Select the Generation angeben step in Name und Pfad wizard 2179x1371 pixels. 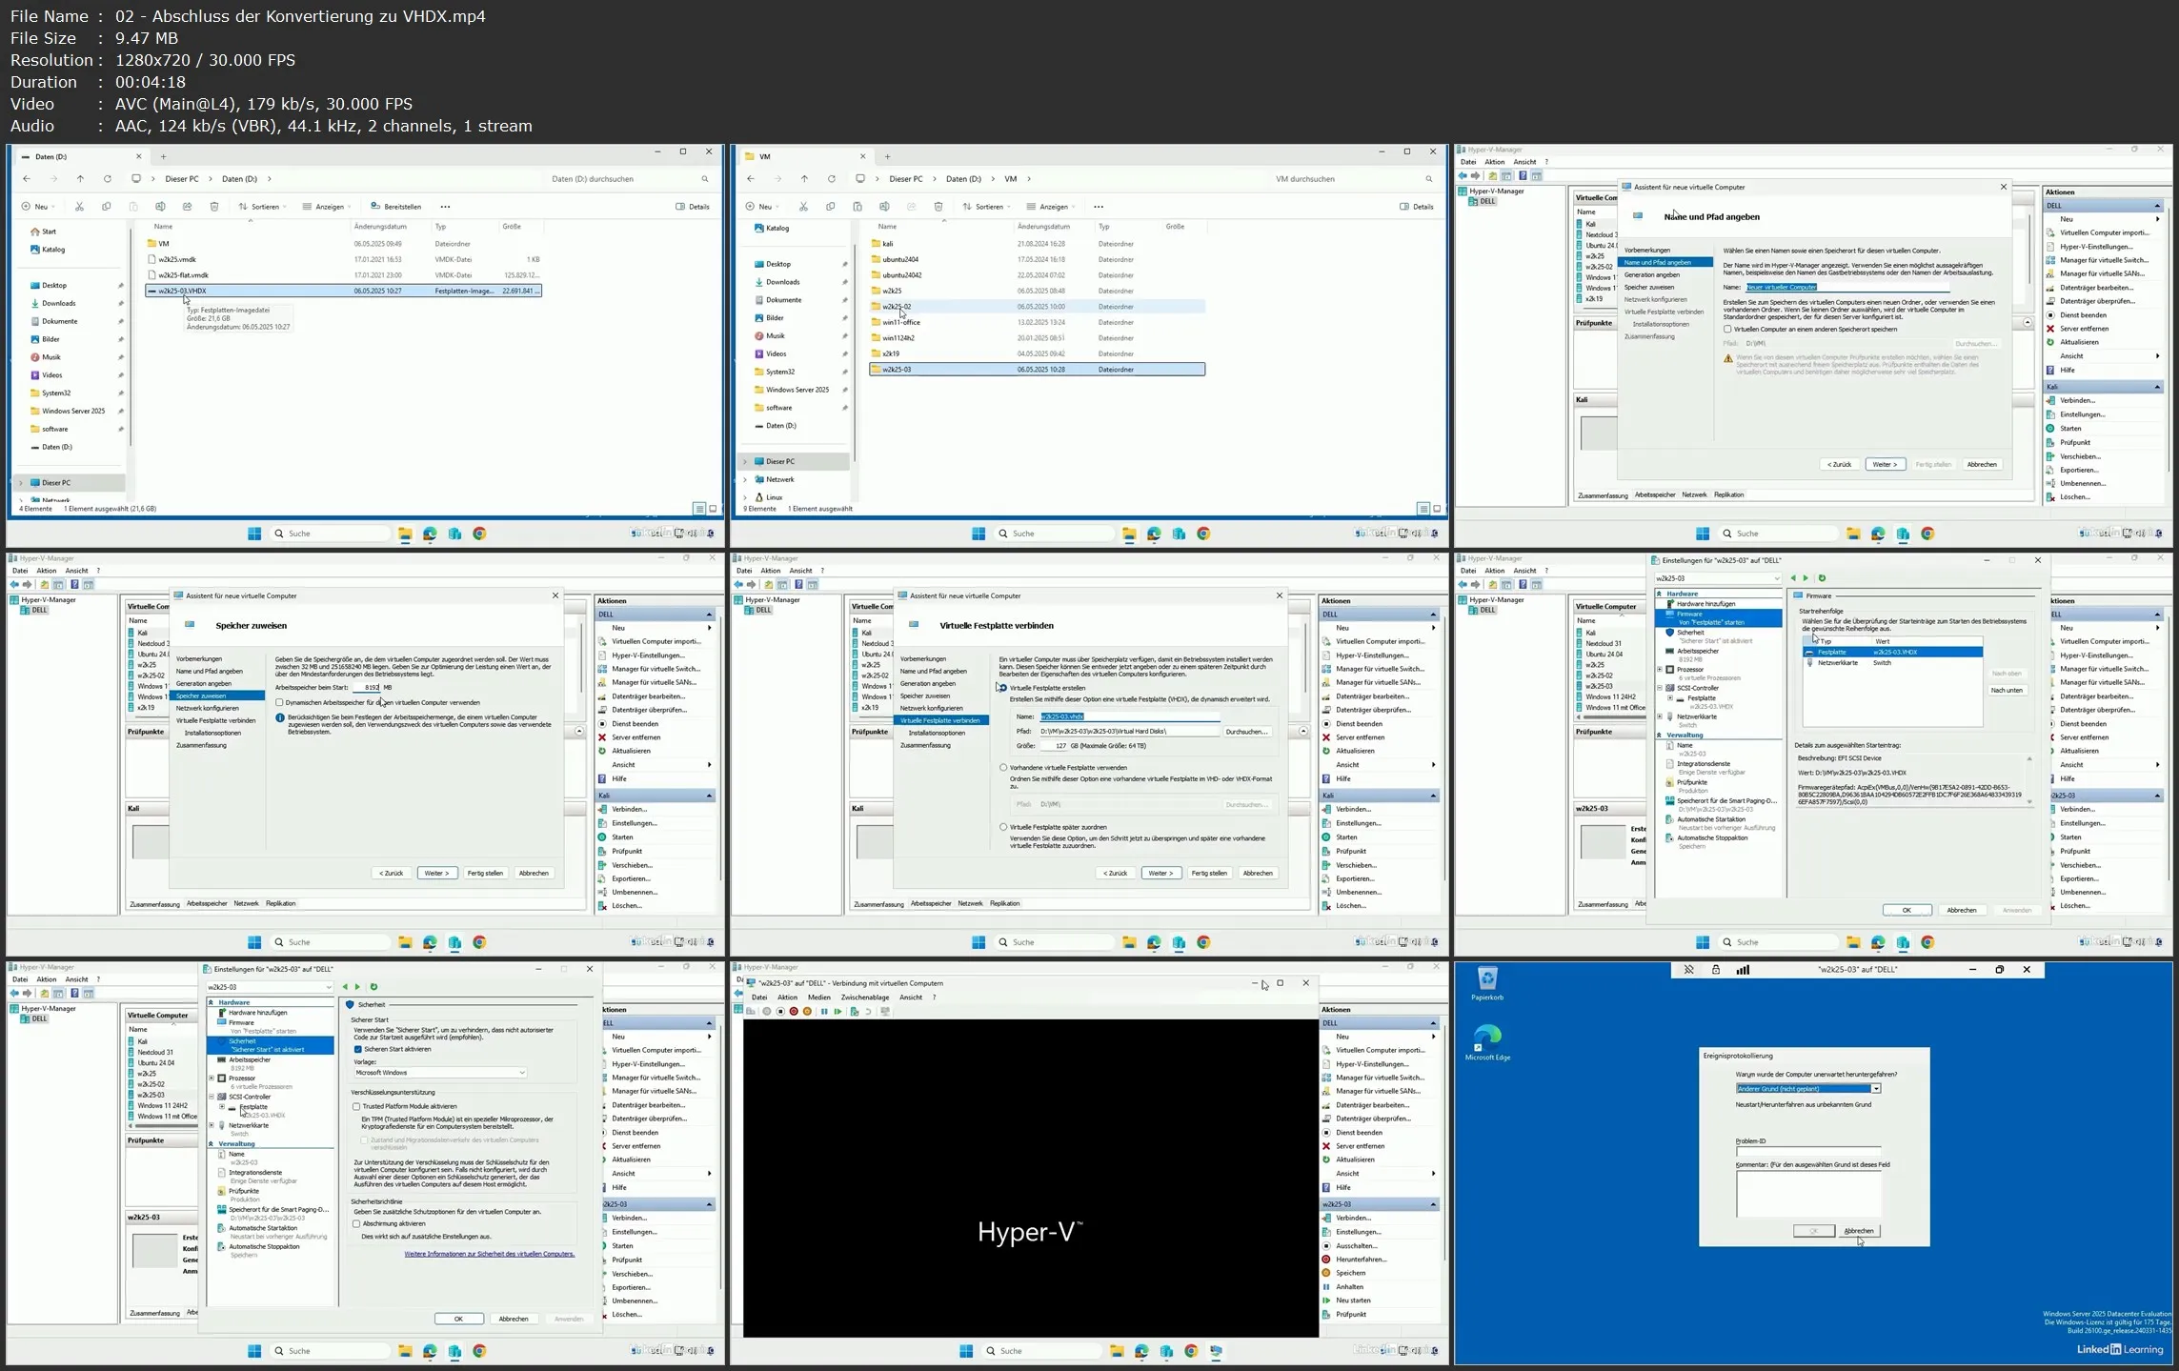[1652, 275]
